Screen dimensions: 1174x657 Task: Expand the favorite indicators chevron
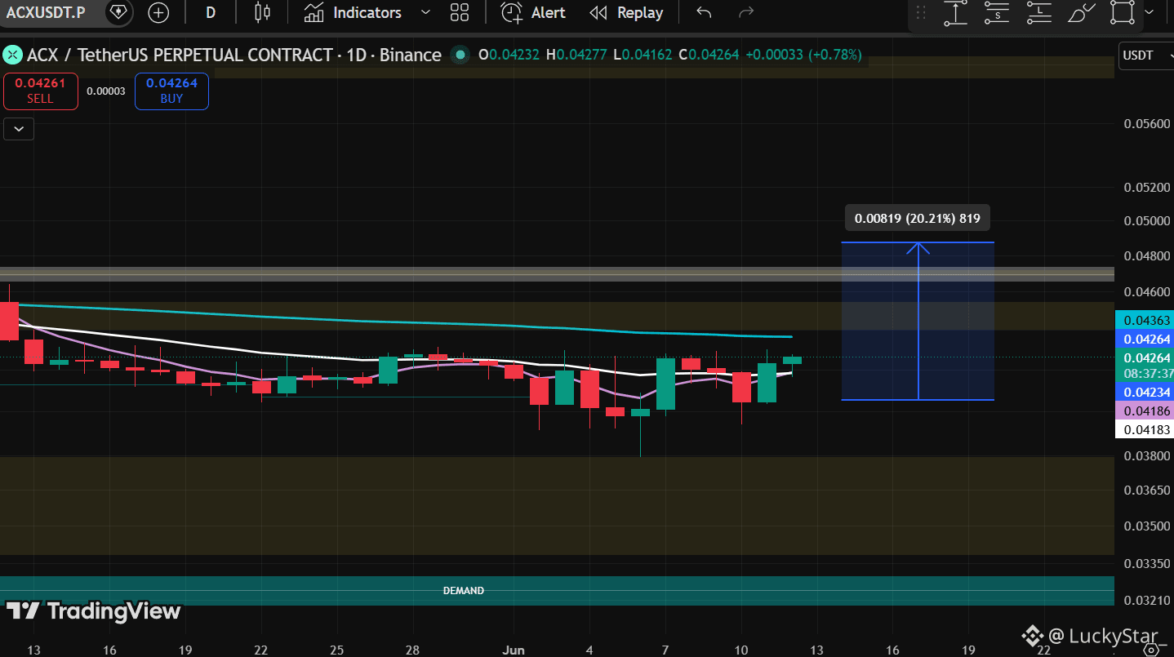[x=425, y=12]
